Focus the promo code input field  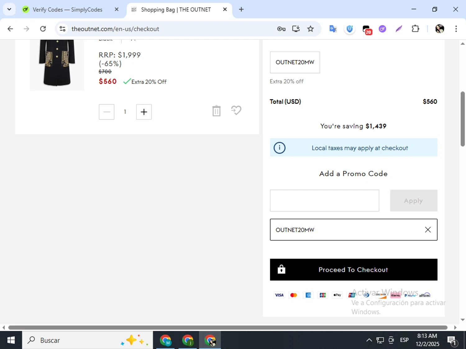[x=324, y=201]
